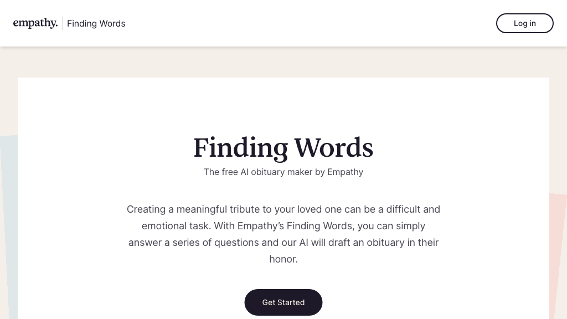Click the divider line beside the Empathy logo

63,23
